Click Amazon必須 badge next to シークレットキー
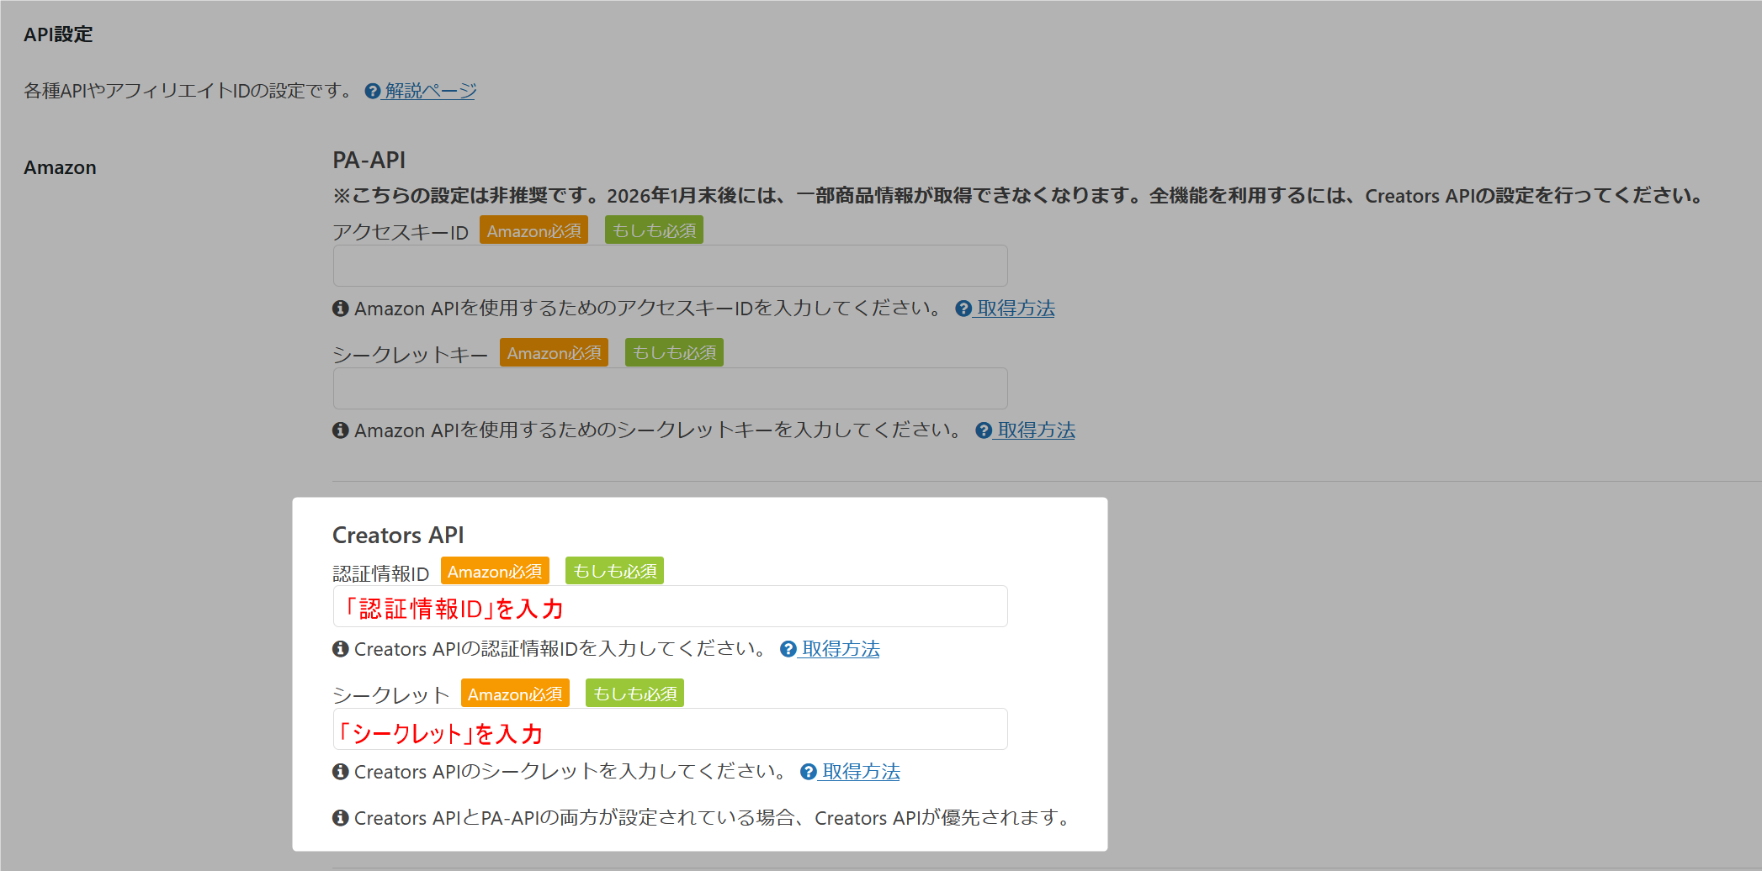Viewport: 1762px width, 871px height. click(554, 353)
